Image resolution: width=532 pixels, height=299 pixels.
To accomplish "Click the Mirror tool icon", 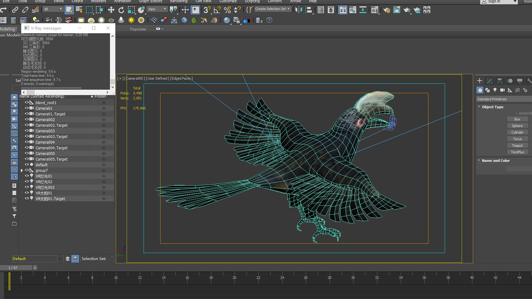I will (299, 10).
